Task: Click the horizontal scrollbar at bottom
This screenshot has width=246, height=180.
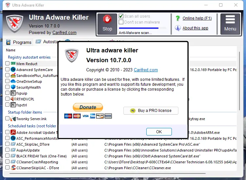Action: click(108, 173)
